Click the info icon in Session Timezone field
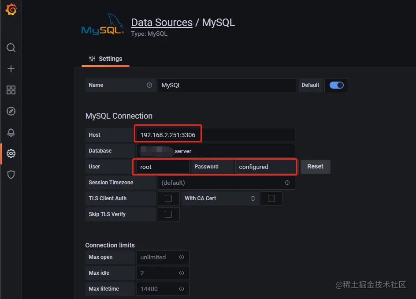Image resolution: width=416 pixels, height=299 pixels. 287,183
